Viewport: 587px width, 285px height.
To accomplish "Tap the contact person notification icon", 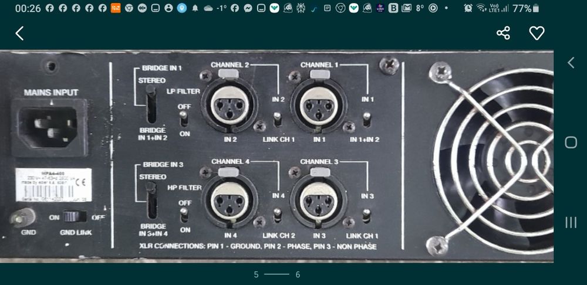I will 168,8.
